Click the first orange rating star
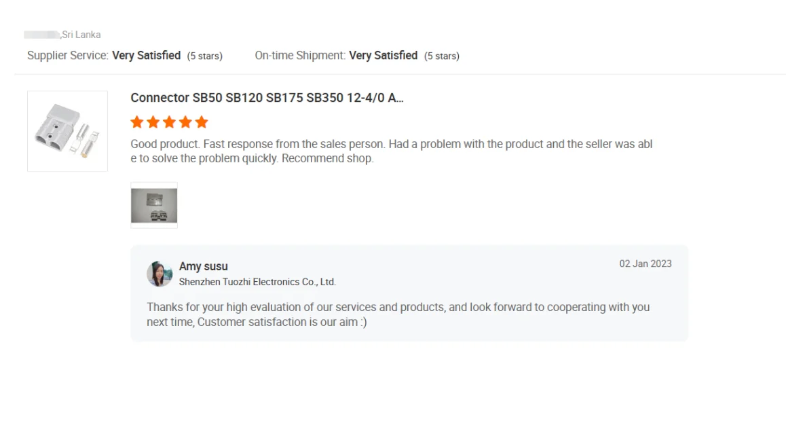The image size is (786, 436). click(x=136, y=122)
